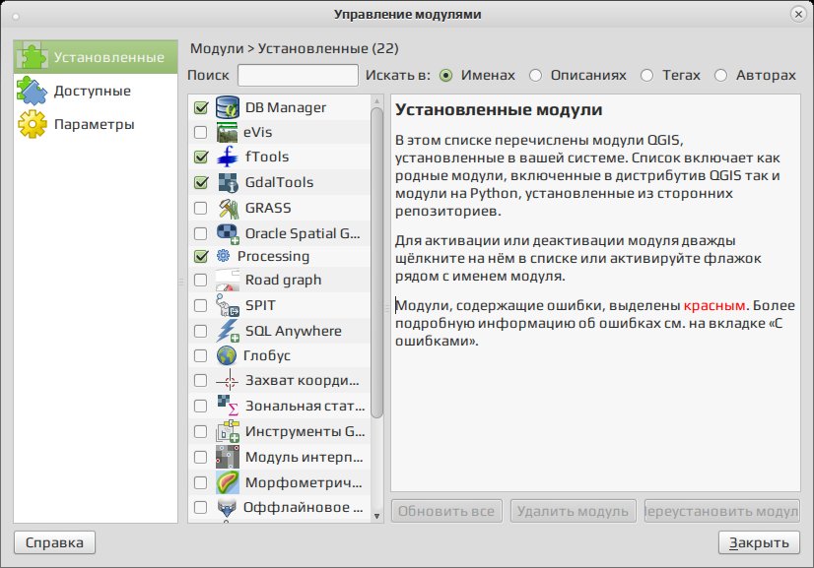Close the dialog with the title bar X
Viewport: 814px width, 568px height.
coord(798,14)
